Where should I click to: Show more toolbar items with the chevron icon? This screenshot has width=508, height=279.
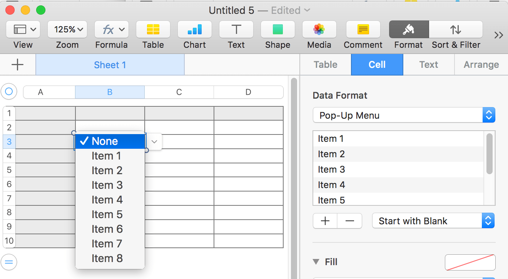[499, 35]
